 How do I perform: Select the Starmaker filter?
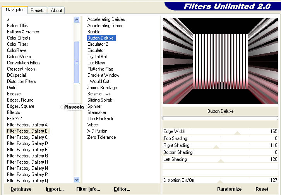pos(97,112)
